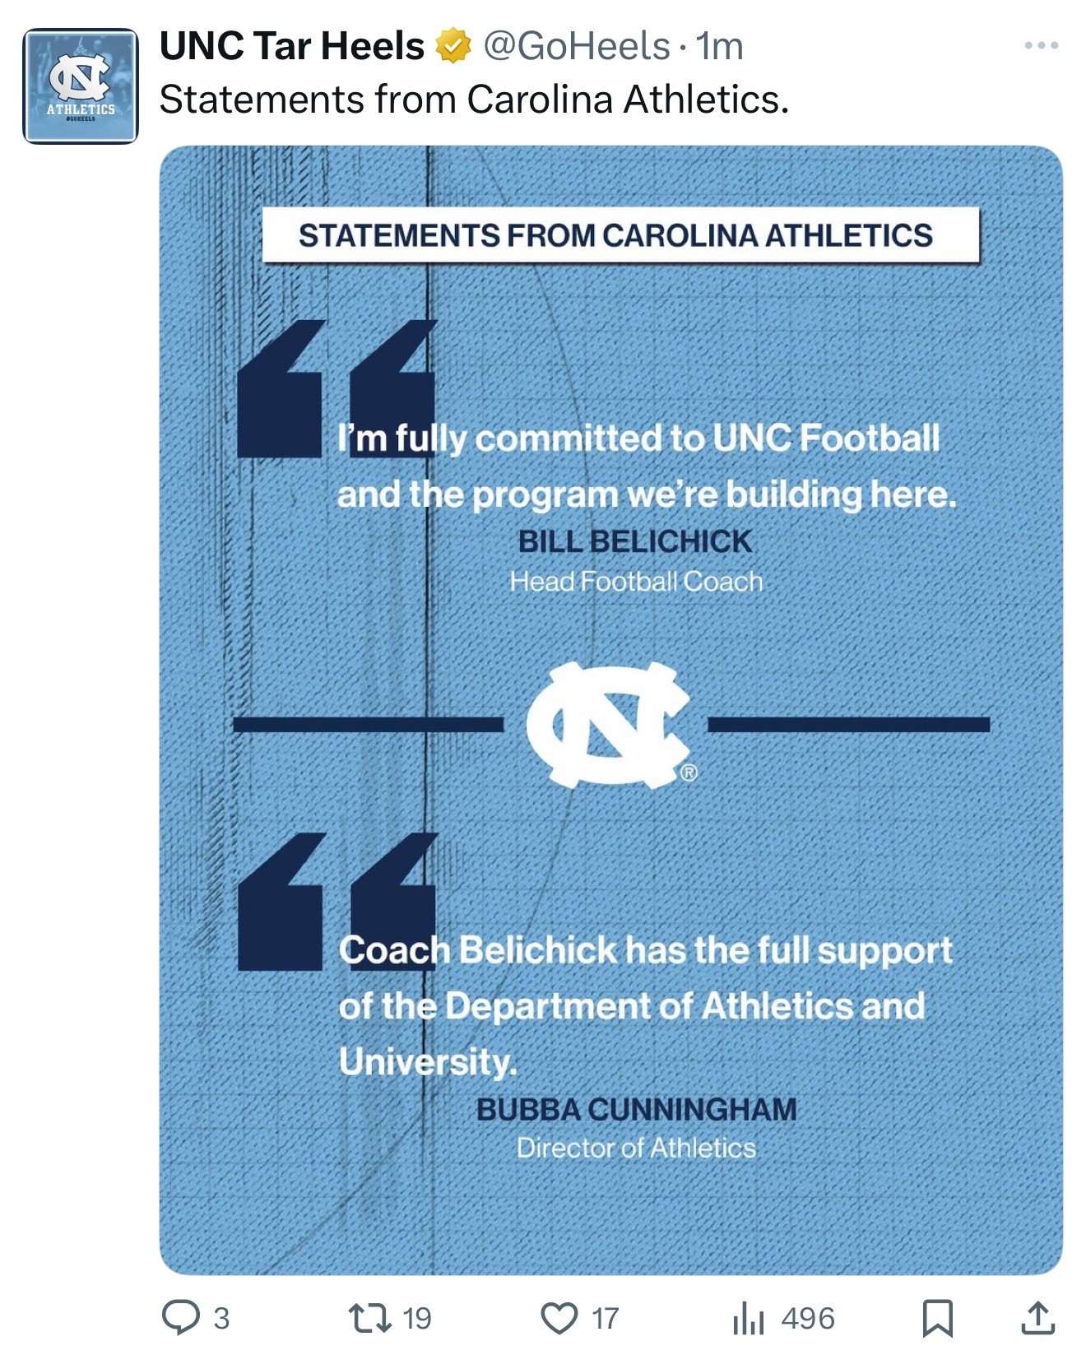1086x1355 pixels.
Task: Click the Bill Belichick name in the graphic
Action: [634, 541]
